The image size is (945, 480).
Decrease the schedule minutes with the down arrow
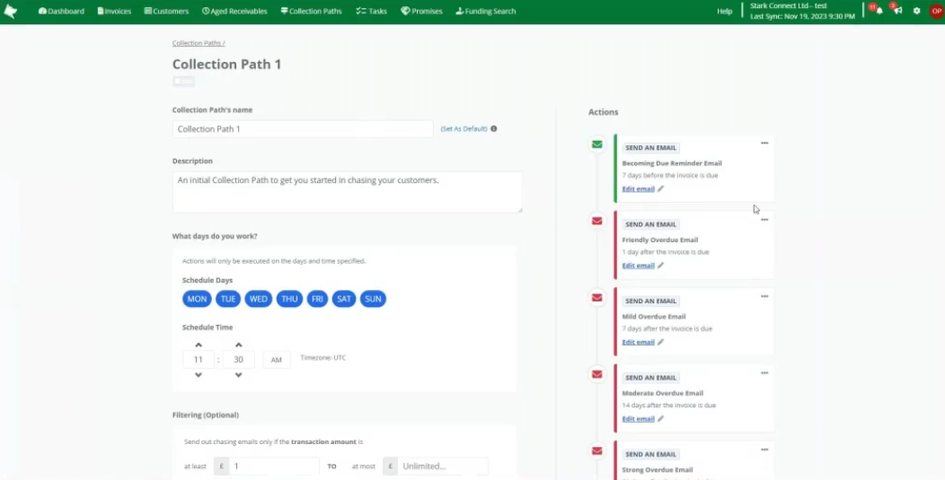point(239,375)
